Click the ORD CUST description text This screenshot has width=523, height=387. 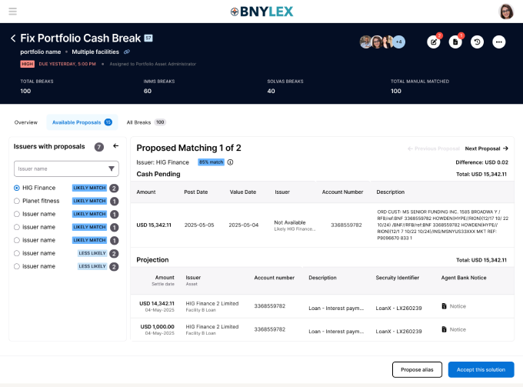(x=442, y=225)
